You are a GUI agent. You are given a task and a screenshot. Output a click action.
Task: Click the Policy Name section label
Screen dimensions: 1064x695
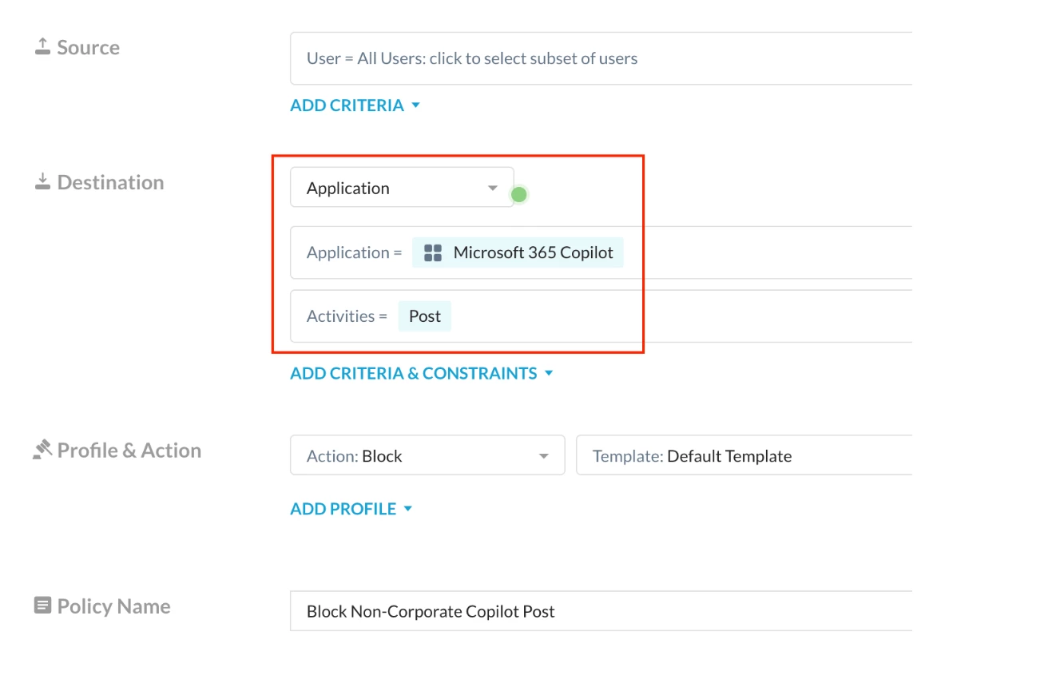coord(113,606)
